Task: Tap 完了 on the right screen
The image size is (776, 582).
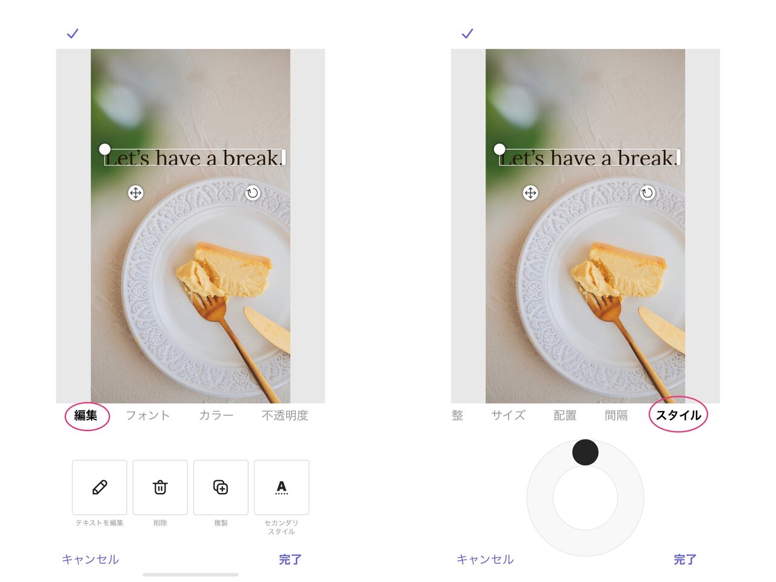Action: pyautogui.click(x=685, y=559)
